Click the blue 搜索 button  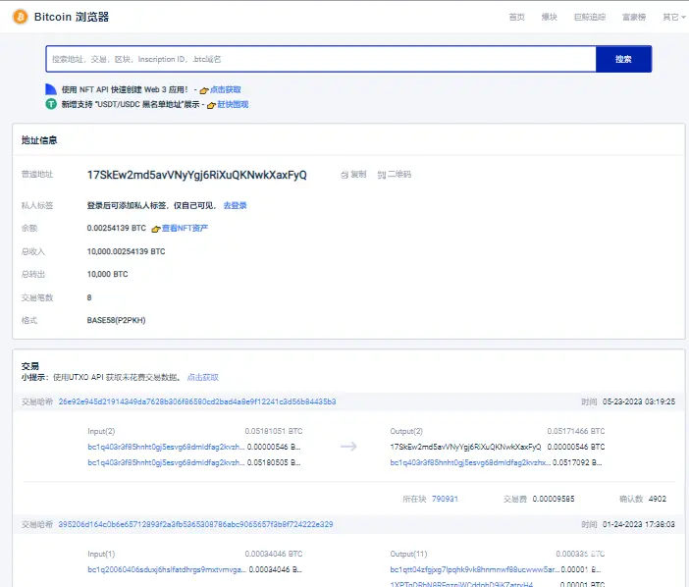[623, 59]
